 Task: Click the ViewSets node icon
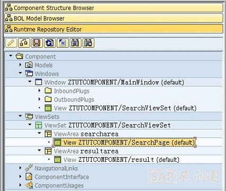click(x=29, y=116)
